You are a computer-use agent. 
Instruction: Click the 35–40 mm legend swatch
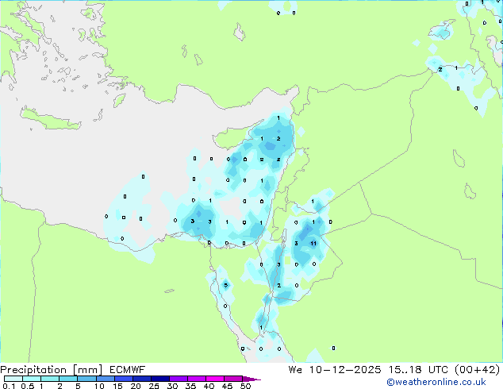(196, 379)
